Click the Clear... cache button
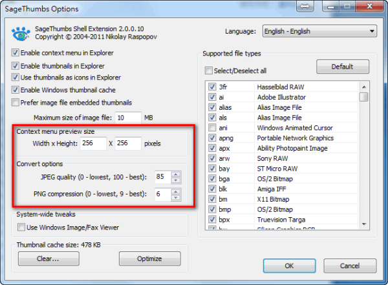 48,259
